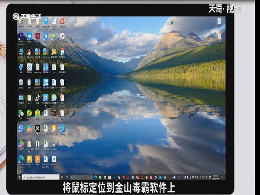Open the colorful pinwheel icon on taskbar
Image resolution: width=260 pixels, height=195 pixels.
[165, 177]
